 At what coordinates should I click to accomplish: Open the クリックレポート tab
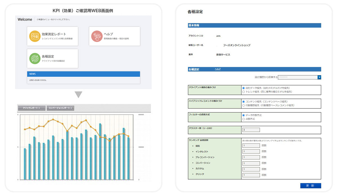click(x=31, y=108)
